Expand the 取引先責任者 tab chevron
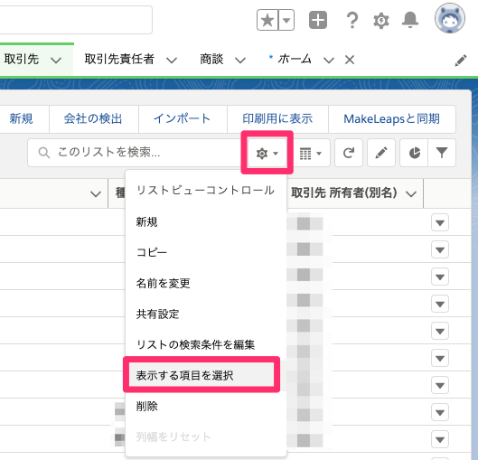Viewport: 478px width, 460px height. [x=172, y=60]
